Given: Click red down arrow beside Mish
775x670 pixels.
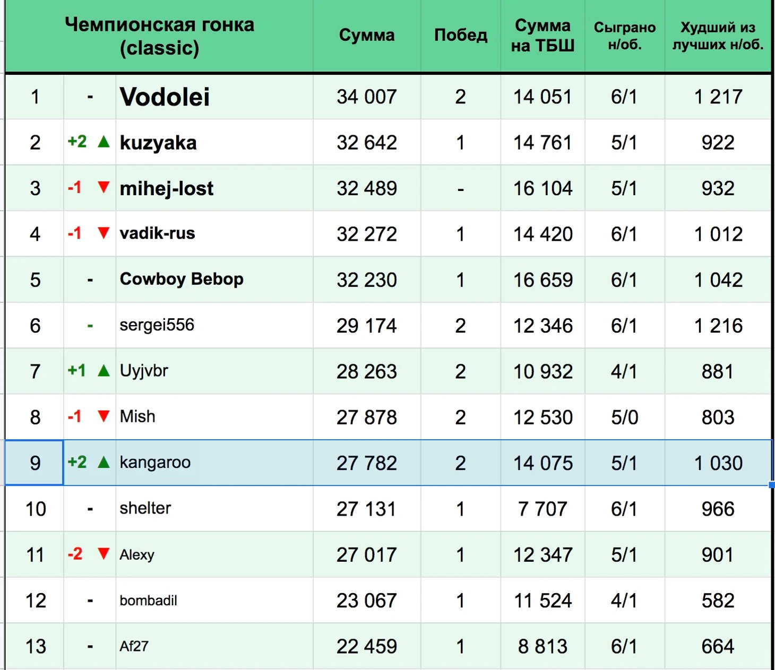Looking at the screenshot, I should [104, 416].
